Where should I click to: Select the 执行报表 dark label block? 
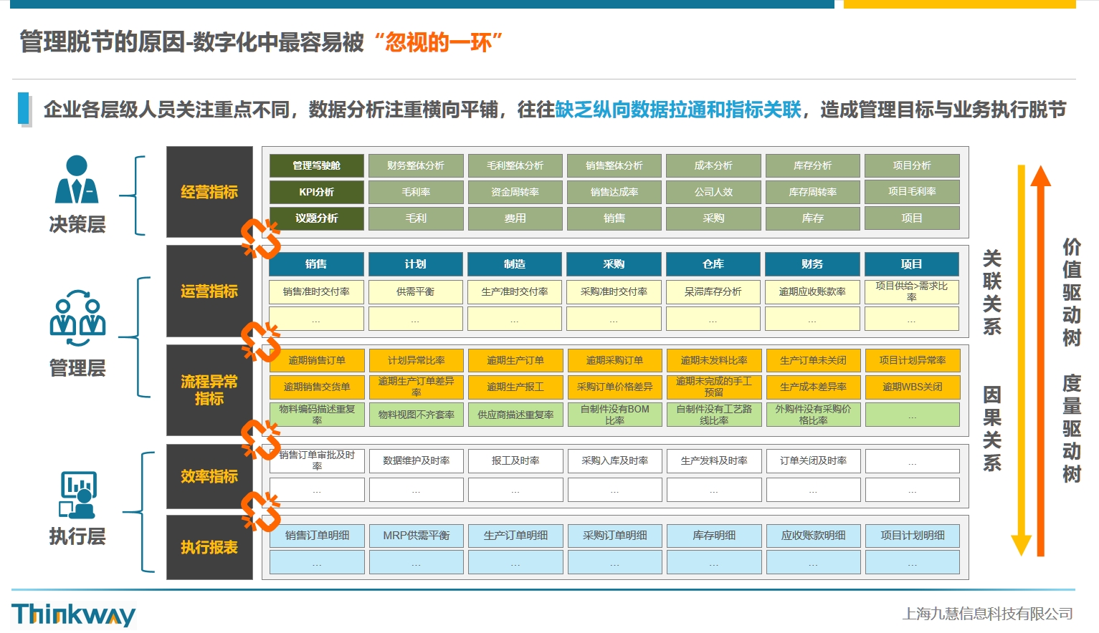pyautogui.click(x=209, y=547)
